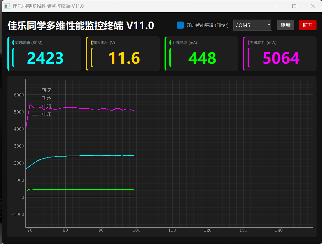Viewport: 322px width, 244px height.
Task: Click the 实时转速 (RPM) card label
Action: tap(28, 43)
